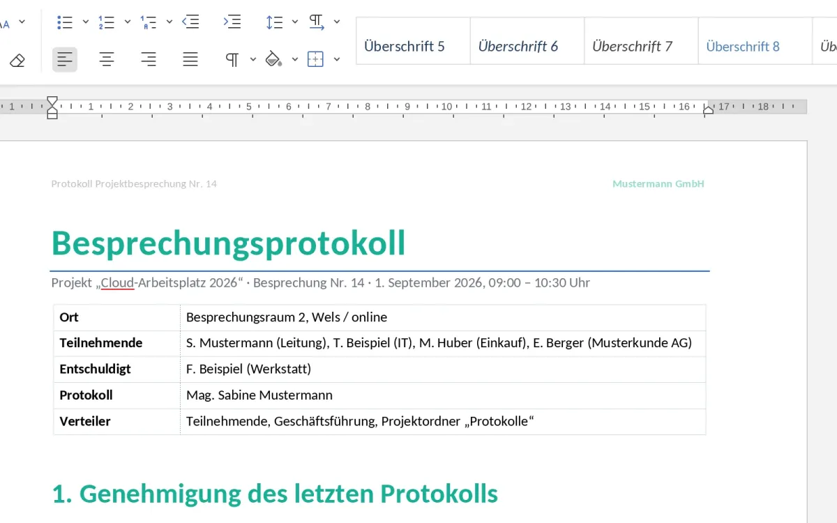Toggle left text alignment

tap(65, 60)
